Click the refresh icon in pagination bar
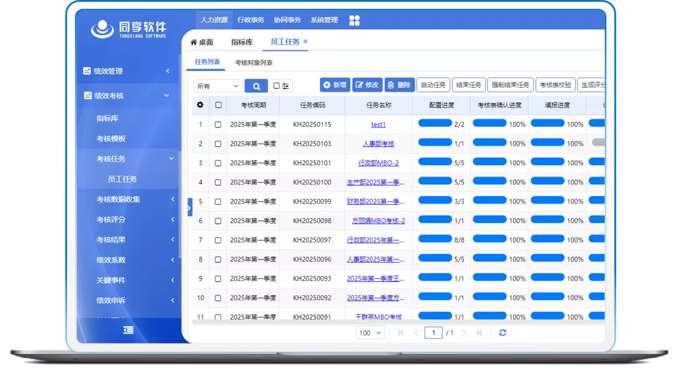This screenshot has width=675, height=368. point(502,332)
